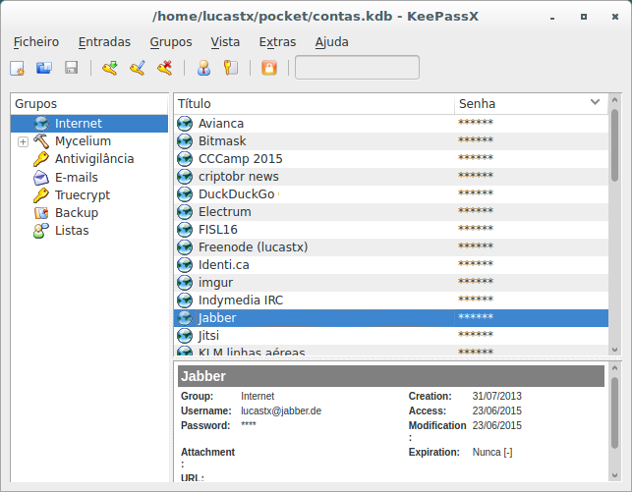Click the Delete Entry key icon
Screen dimensions: 632x492
pos(165,68)
